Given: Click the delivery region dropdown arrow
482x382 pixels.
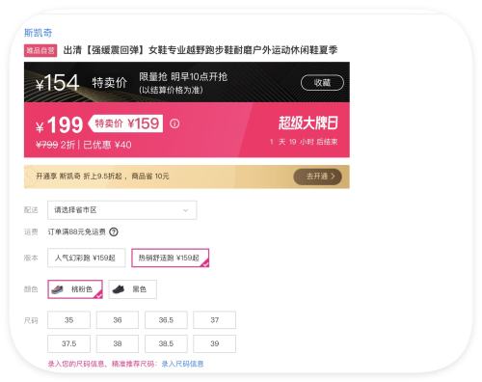Looking at the screenshot, I should (x=185, y=210).
